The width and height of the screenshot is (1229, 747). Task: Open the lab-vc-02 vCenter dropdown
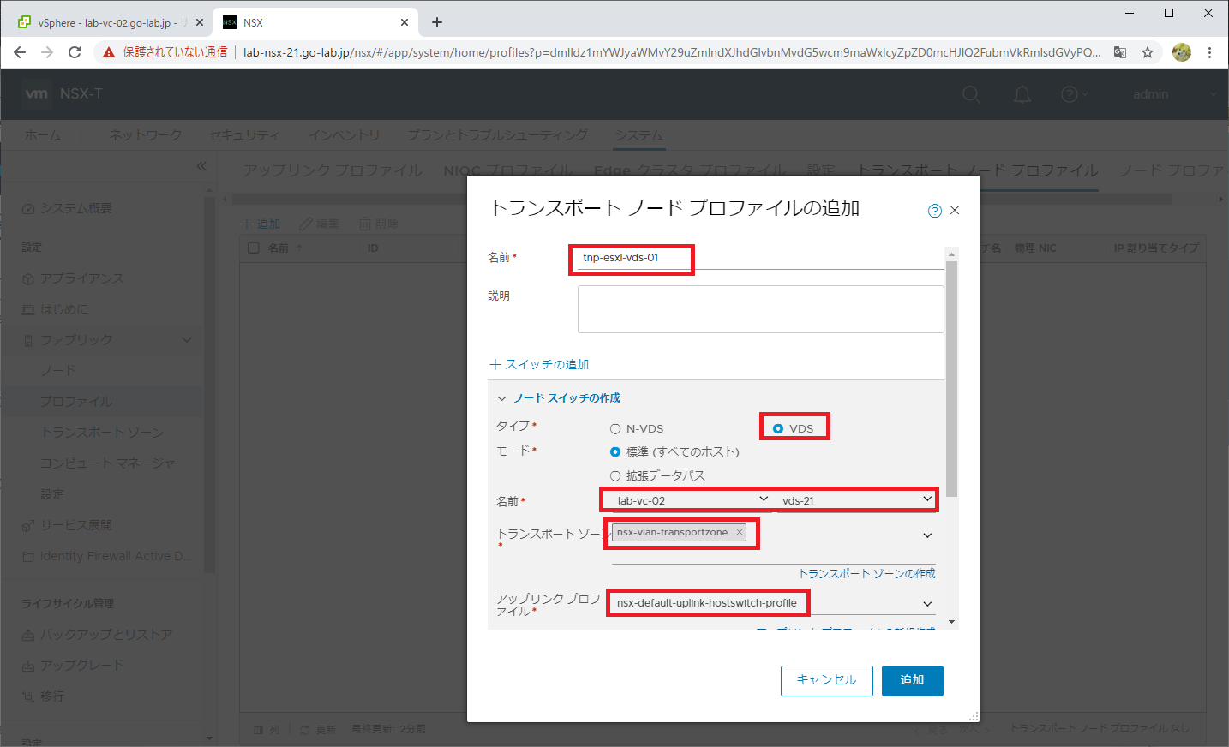coord(692,500)
